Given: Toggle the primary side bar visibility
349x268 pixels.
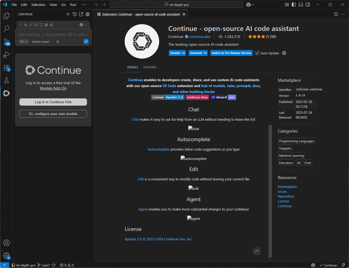Looking at the screenshot, I should click(294, 5).
